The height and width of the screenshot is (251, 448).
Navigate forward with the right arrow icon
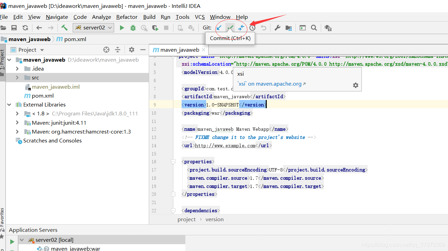(51, 28)
